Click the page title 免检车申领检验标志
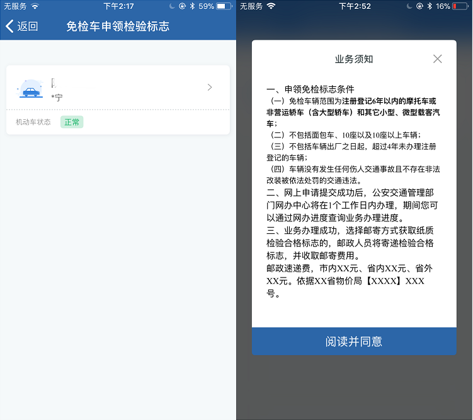 118,26
